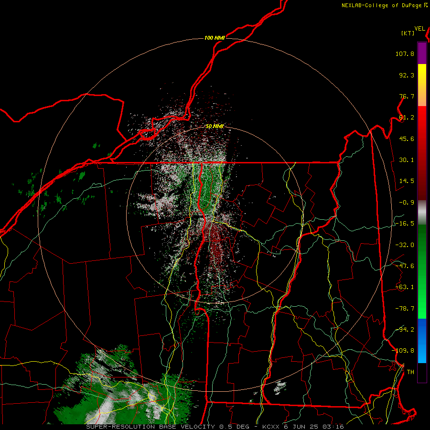Click the -47.6 velocity scale value
Screen dimensions: 430x430
(405, 266)
